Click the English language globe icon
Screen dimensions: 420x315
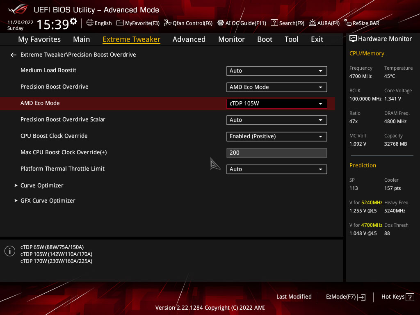pos(90,23)
